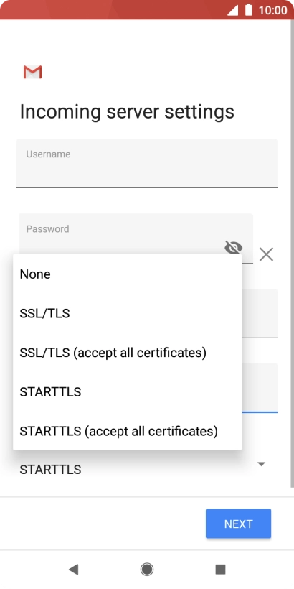Tap the Gmail logo icon
Screen dimensions: 294x589
[32, 72]
